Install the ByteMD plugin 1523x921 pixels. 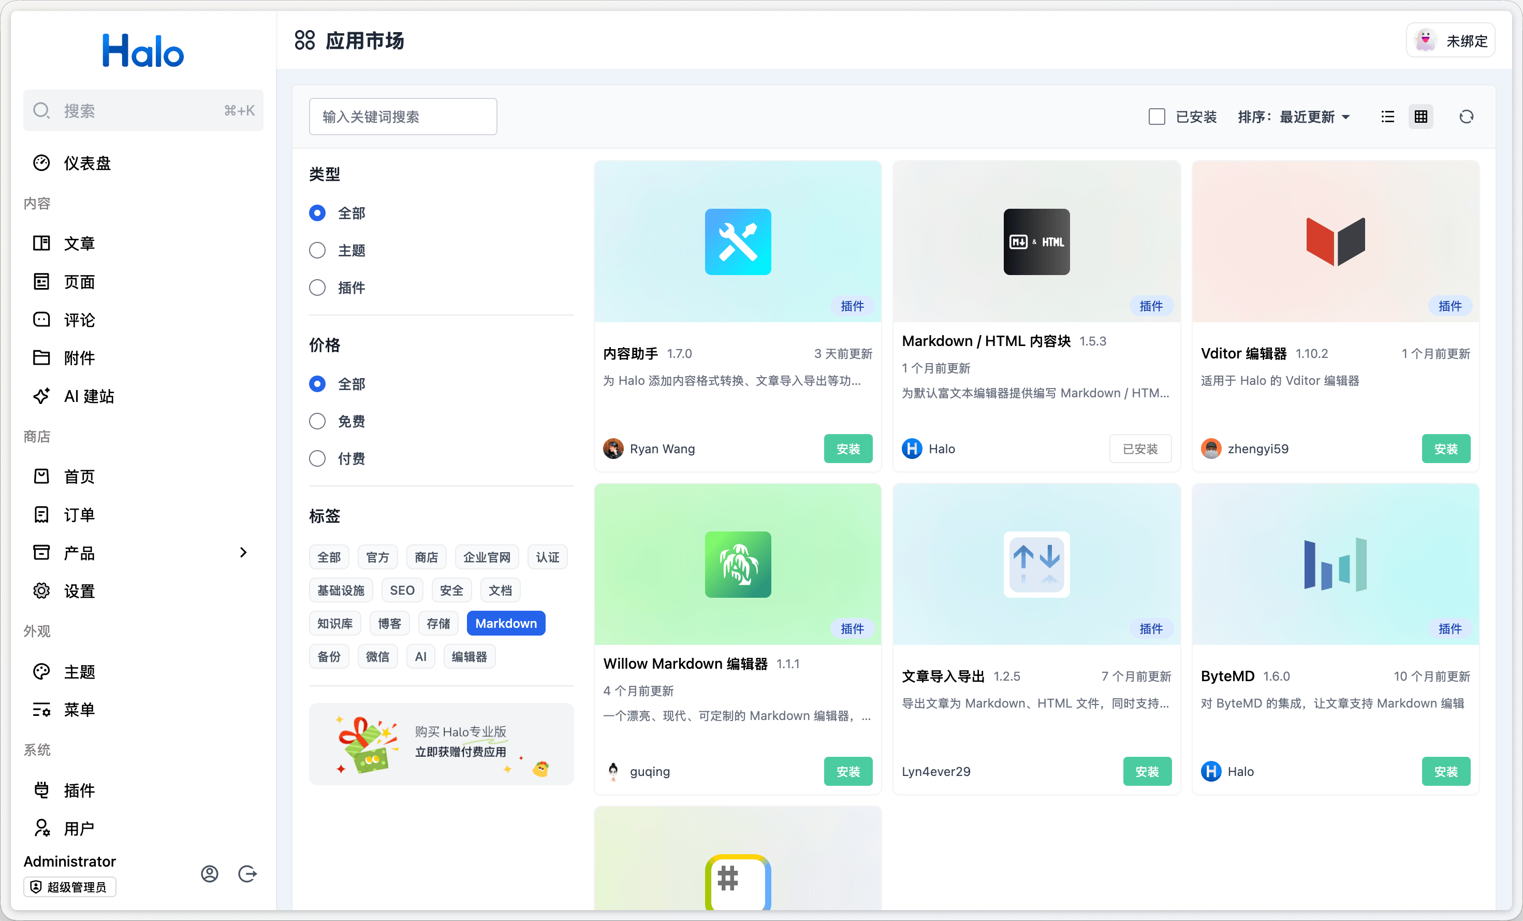[x=1445, y=771]
